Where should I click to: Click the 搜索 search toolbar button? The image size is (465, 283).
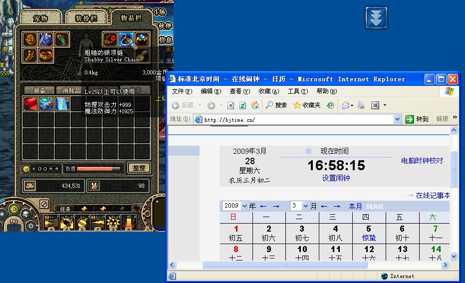click(x=276, y=105)
